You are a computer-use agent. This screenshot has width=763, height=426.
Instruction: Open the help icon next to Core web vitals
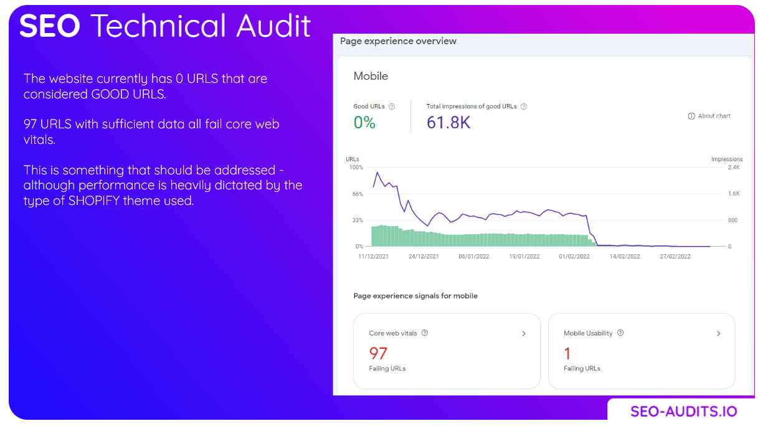point(425,333)
